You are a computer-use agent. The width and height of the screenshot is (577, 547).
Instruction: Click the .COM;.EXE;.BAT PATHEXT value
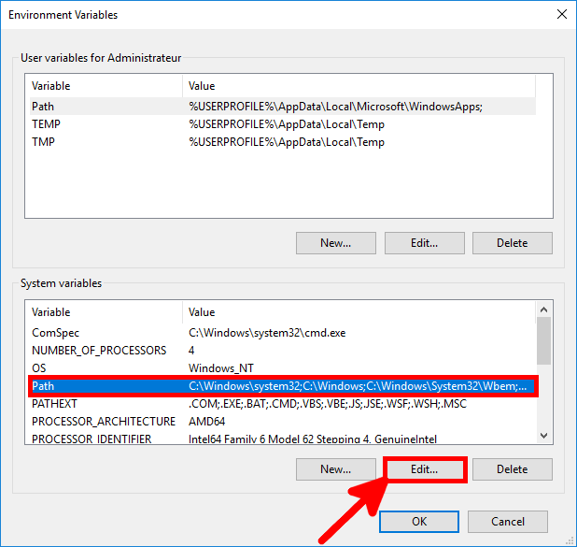(x=328, y=404)
